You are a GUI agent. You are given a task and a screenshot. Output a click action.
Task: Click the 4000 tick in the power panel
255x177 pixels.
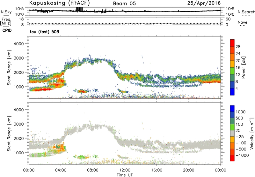(18, 44)
